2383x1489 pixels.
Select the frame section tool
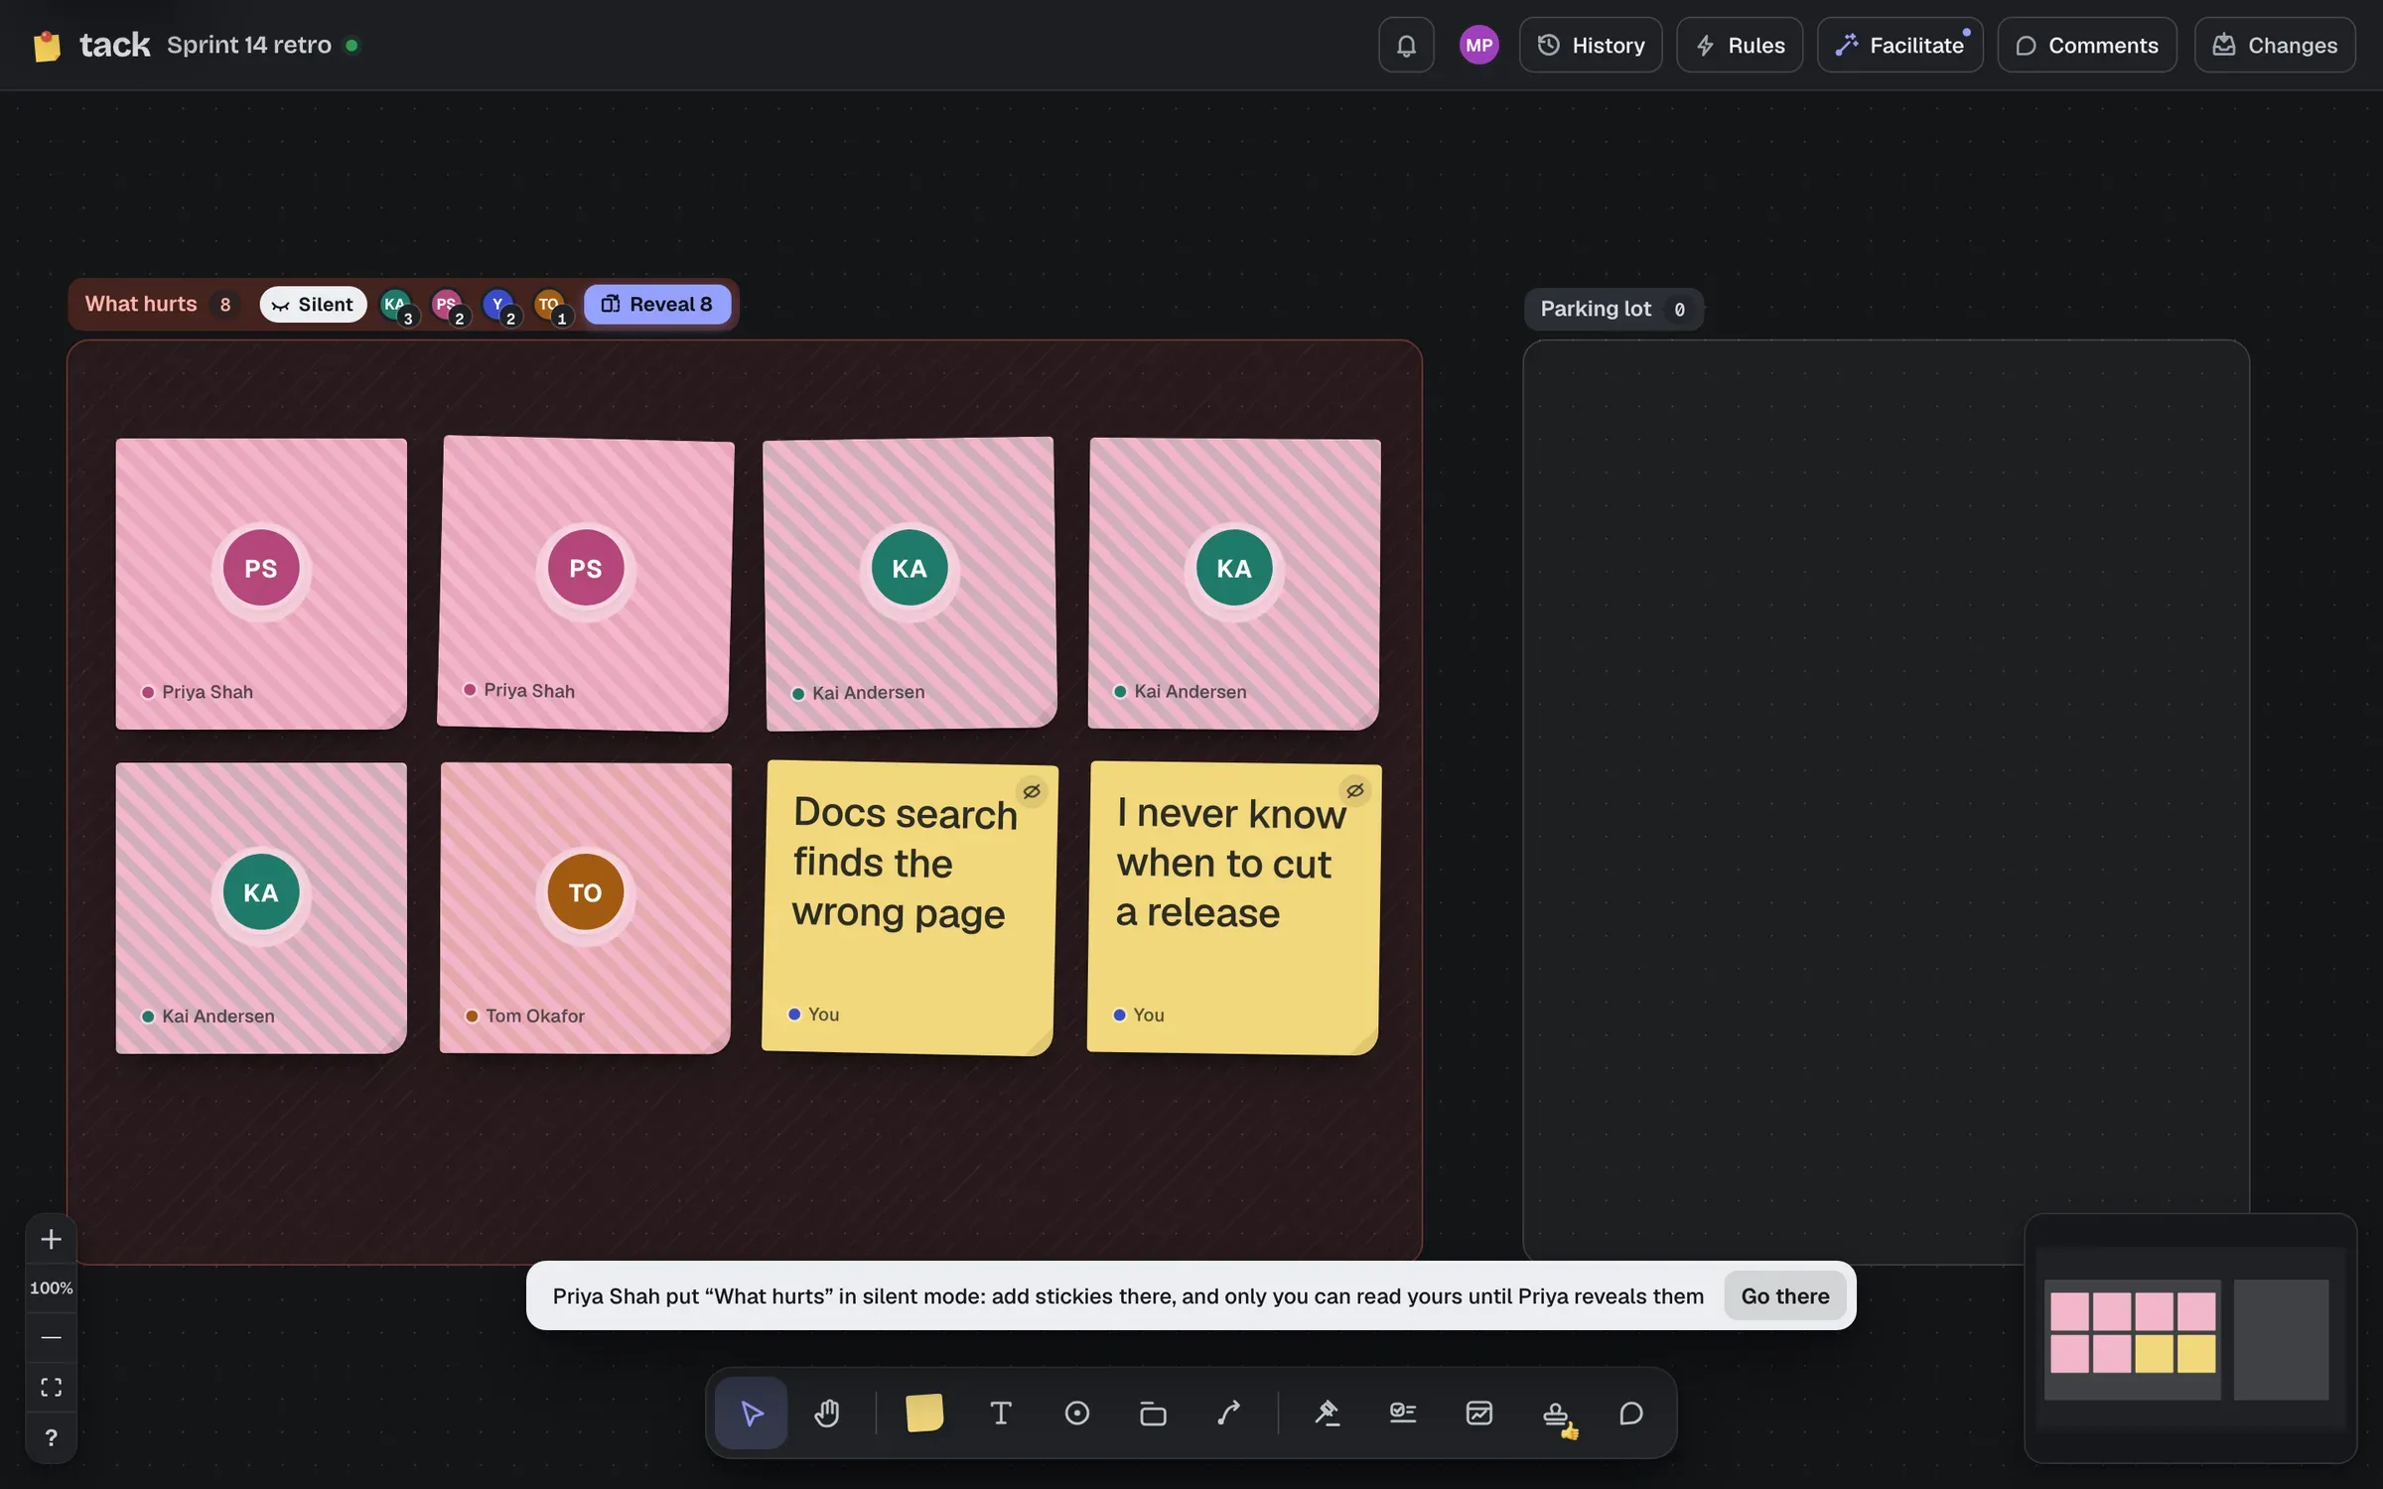1153,1413
